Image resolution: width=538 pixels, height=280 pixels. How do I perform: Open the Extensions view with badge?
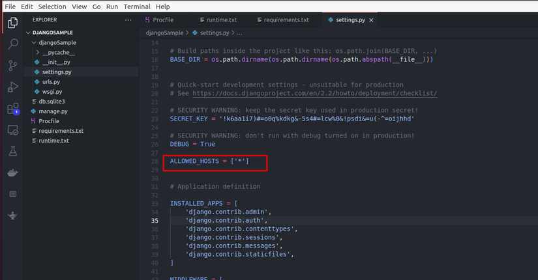[14, 109]
